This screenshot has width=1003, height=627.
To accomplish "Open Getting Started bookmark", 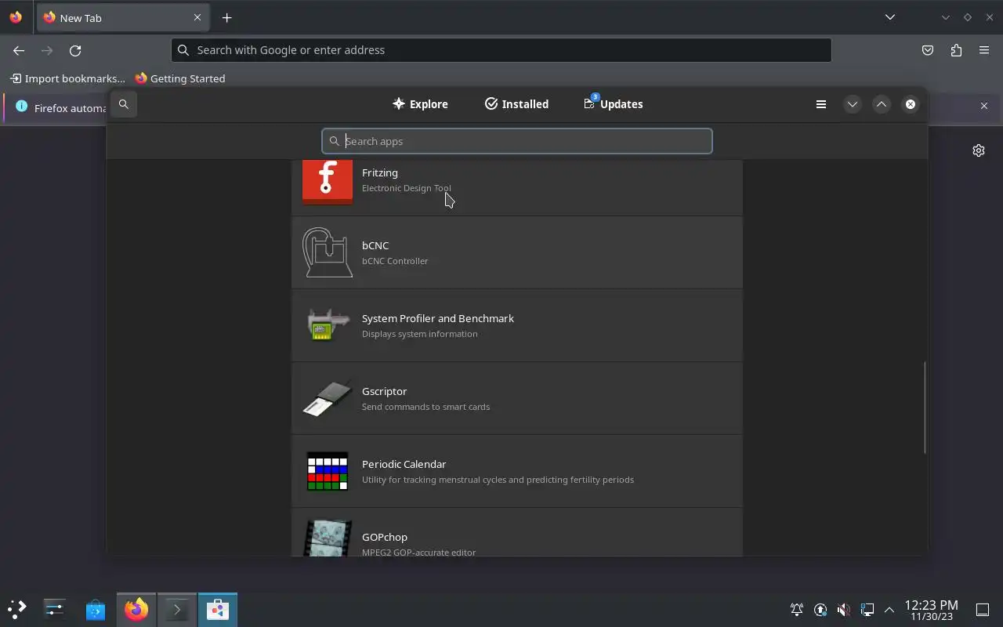I will (180, 78).
